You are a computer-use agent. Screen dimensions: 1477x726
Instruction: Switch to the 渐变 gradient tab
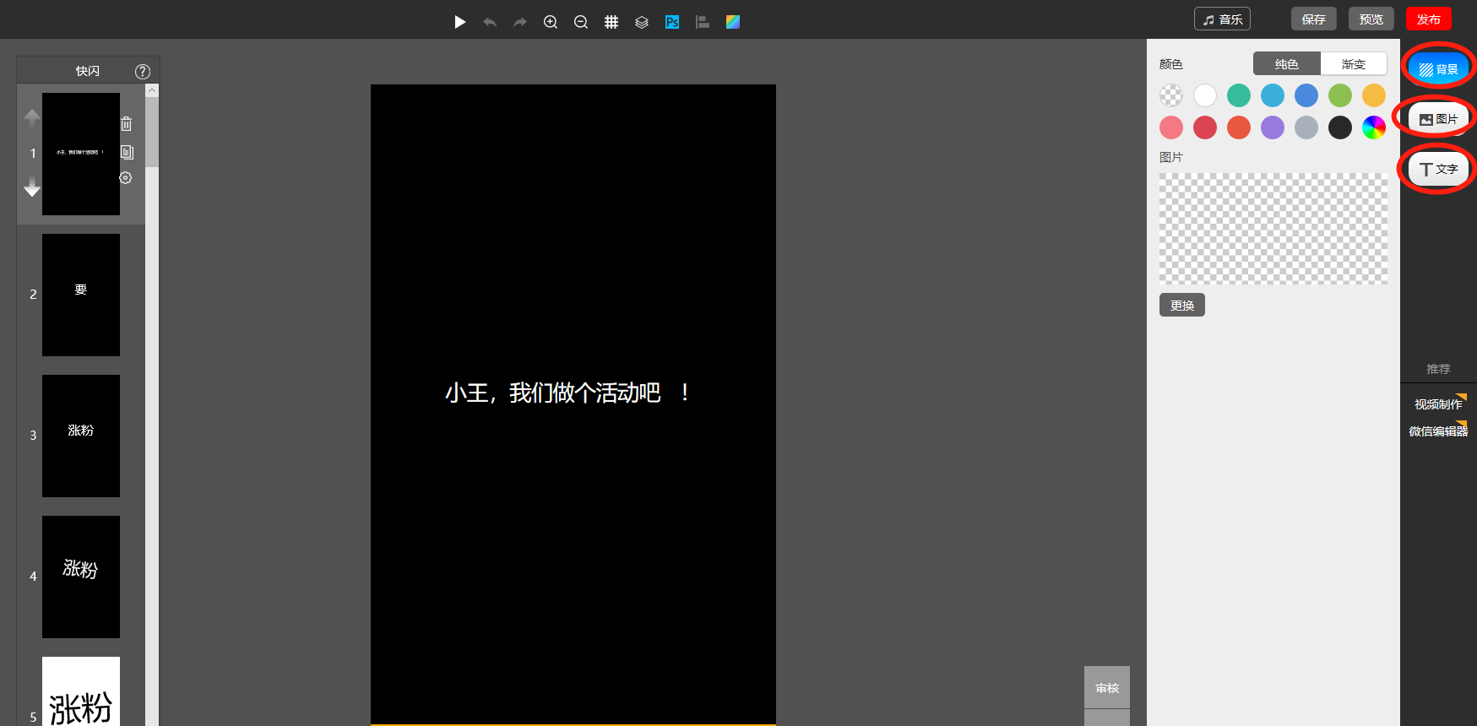pyautogui.click(x=1354, y=63)
